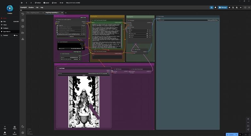
Task: Go forward with the right arrow
Action: pos(31,3)
